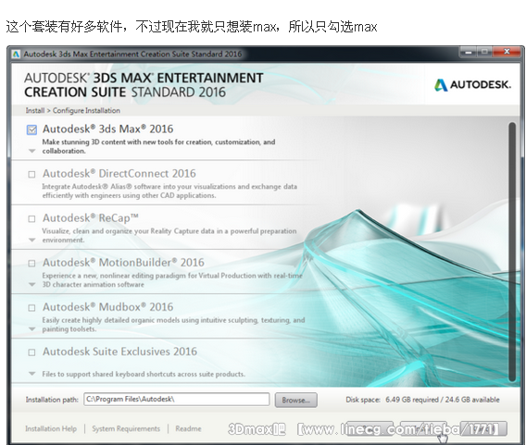Click the "Files to support shared keyboard shortcuts" text

[144, 374]
